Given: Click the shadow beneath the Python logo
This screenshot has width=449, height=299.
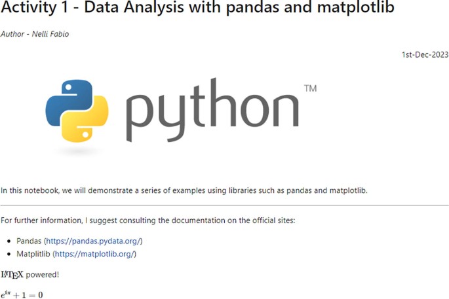Looking at the screenshot, I should point(77,150).
